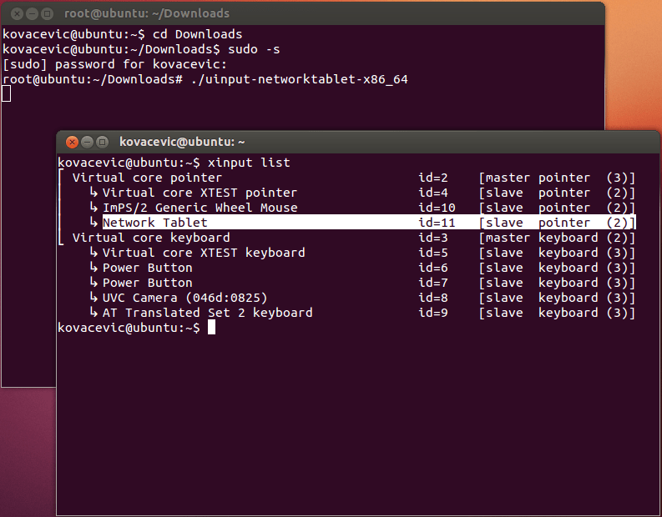
Task: Click the 'id=2' value
Action: 432,178
